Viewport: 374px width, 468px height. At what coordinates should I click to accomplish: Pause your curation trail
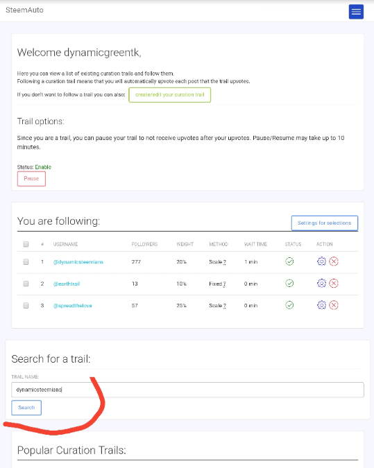coord(31,179)
